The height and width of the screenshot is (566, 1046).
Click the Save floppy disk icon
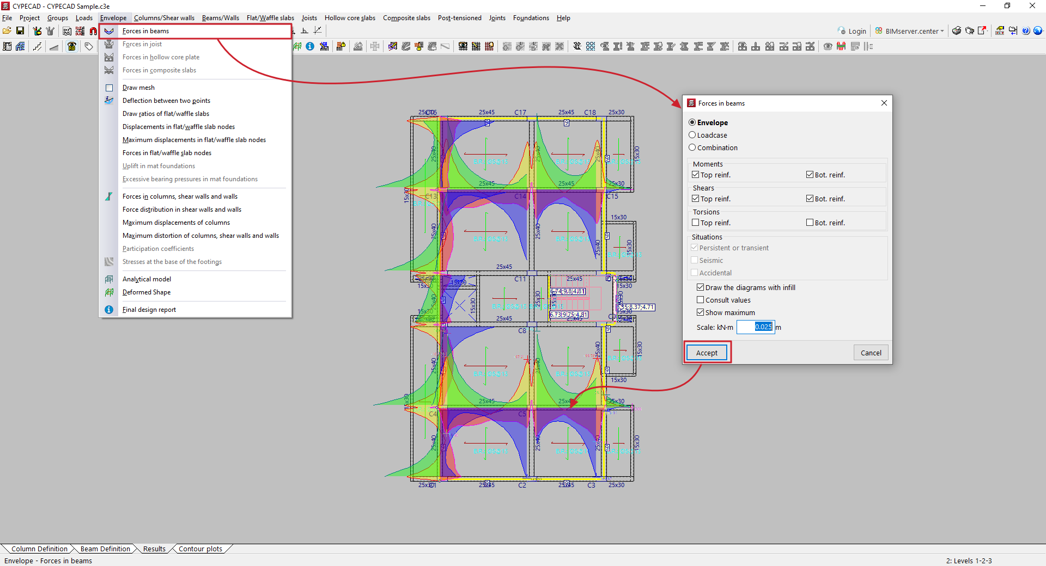point(20,31)
